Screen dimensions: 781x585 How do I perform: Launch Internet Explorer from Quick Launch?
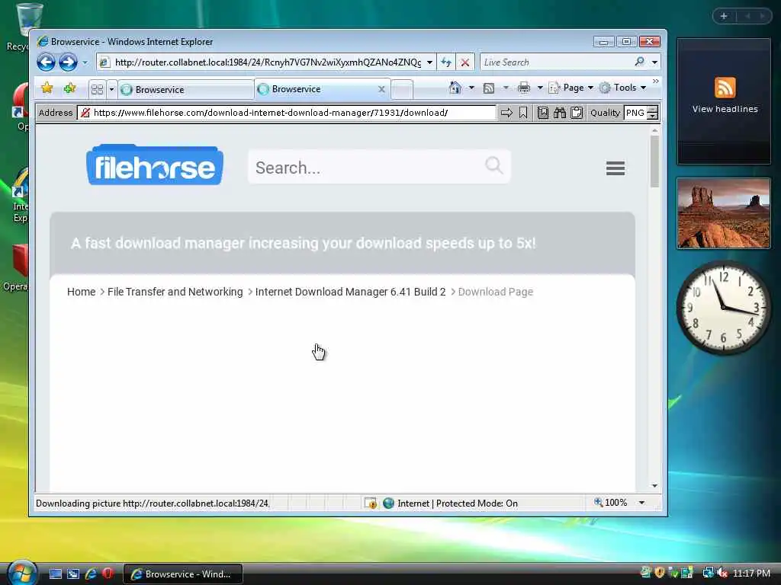[91, 574]
